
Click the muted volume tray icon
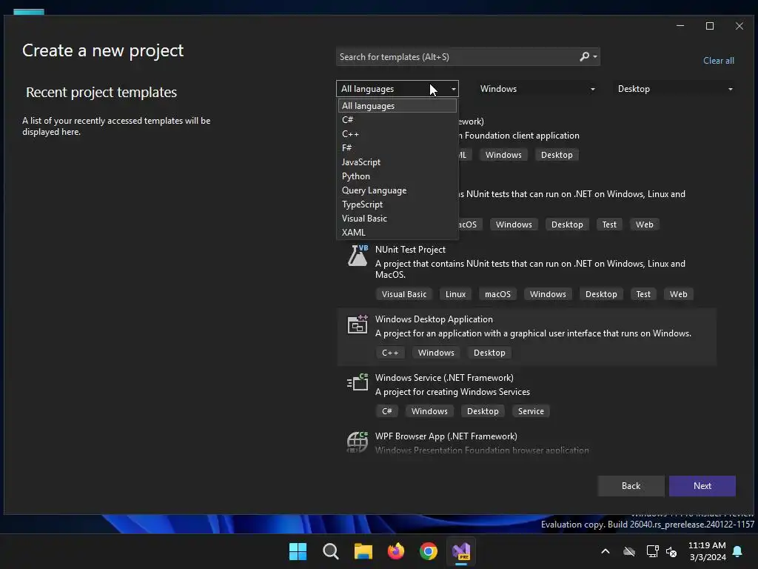pyautogui.click(x=671, y=551)
